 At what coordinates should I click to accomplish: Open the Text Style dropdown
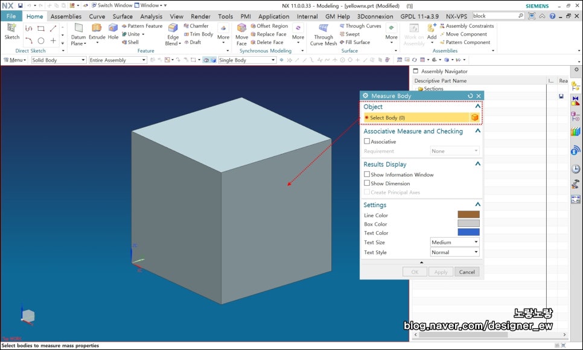(454, 252)
